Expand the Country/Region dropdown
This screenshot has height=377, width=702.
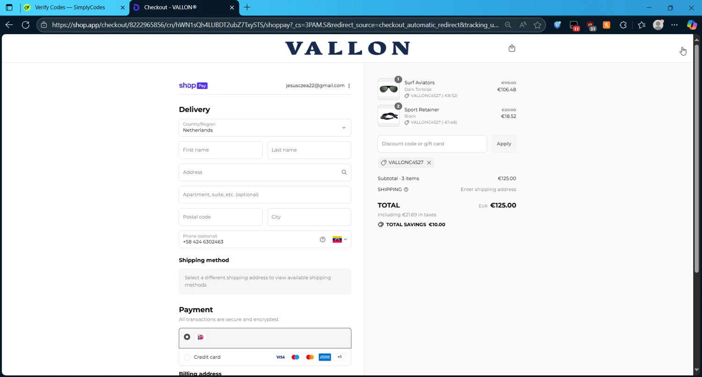click(265, 128)
